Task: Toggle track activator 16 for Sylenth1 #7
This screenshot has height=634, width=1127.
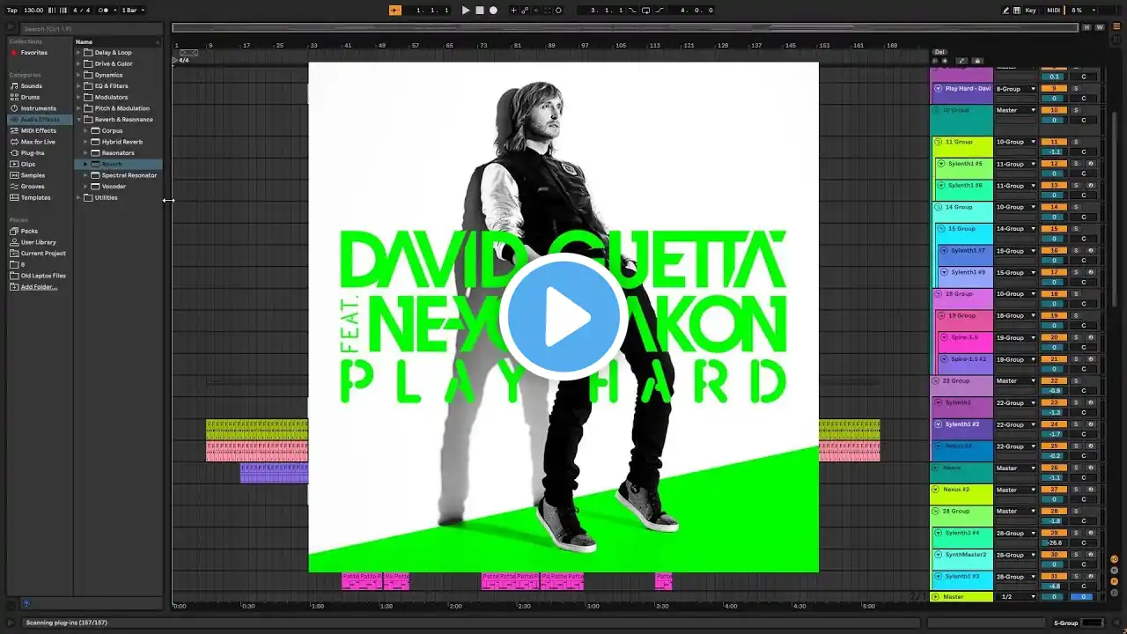Action: click(1053, 251)
